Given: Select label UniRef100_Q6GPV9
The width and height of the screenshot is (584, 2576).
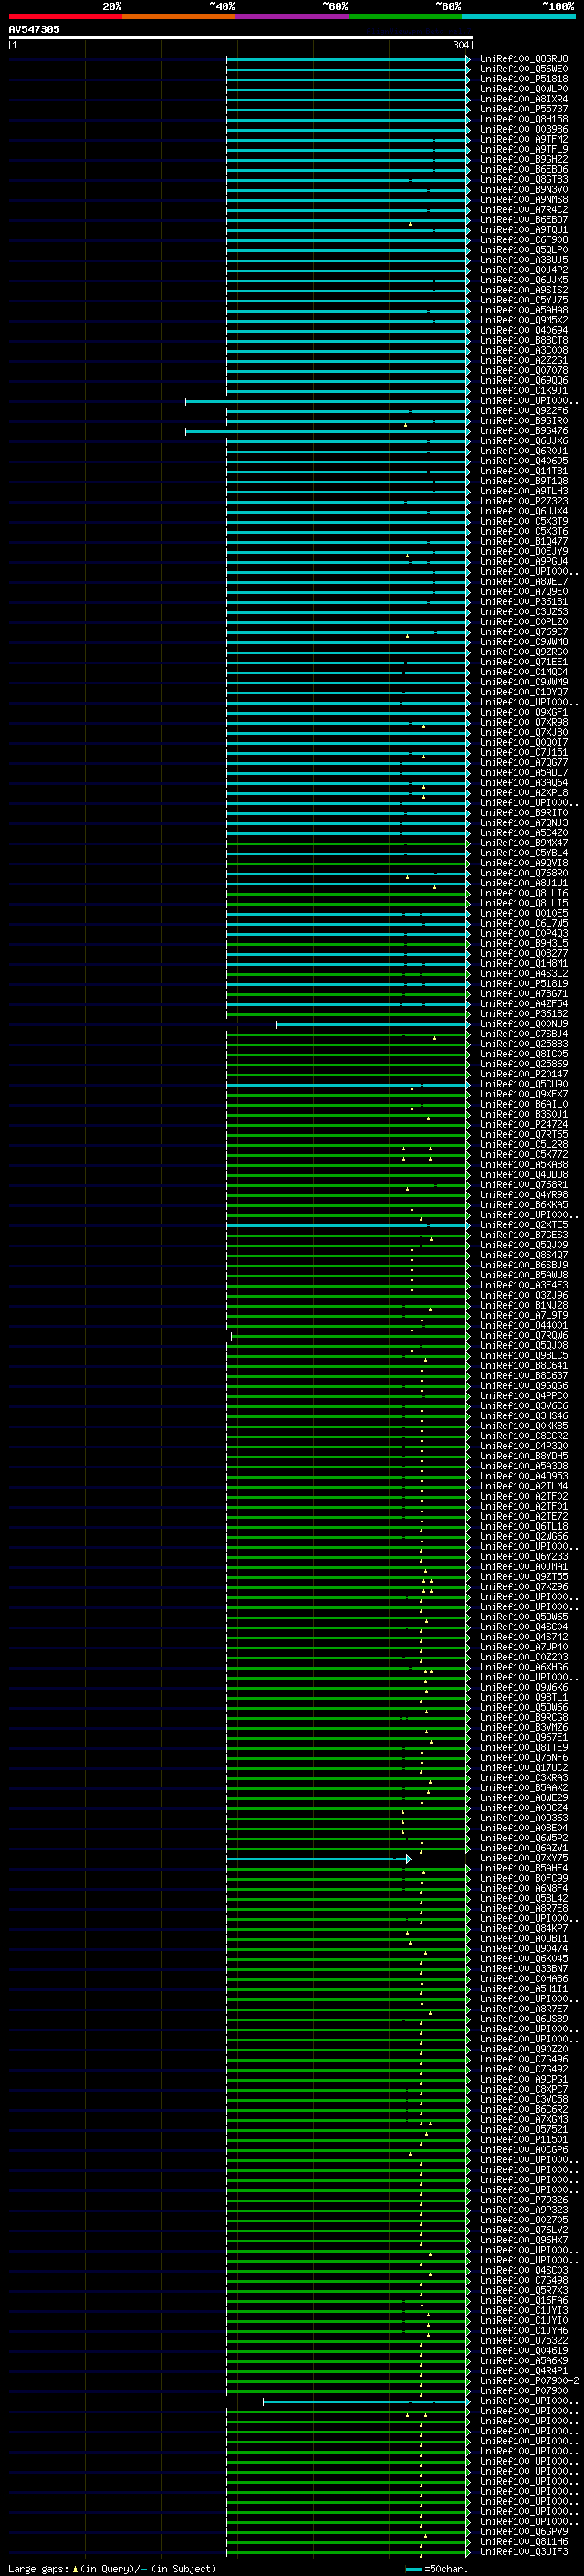Looking at the screenshot, I should [x=524, y=2531].
